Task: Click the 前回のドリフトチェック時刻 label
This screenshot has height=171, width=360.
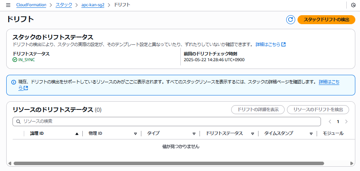Action: 210,54
